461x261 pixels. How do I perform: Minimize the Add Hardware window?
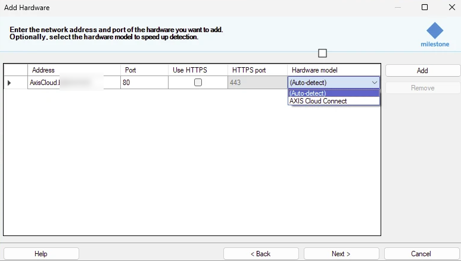398,7
